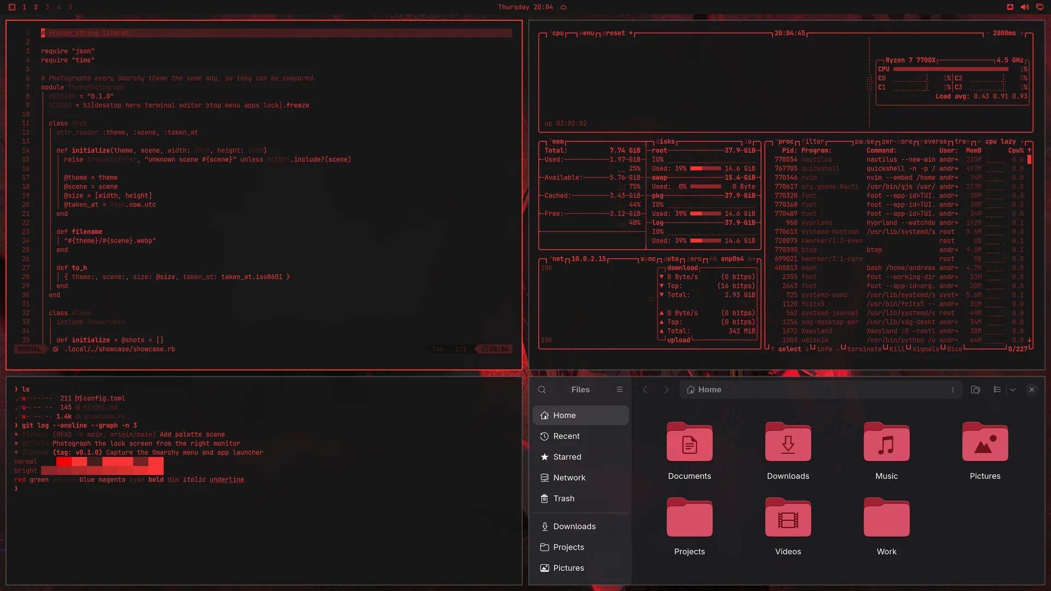Screen dimensions: 1051x591
Task: Open the Pictures folder icon in grid
Action: [985, 442]
